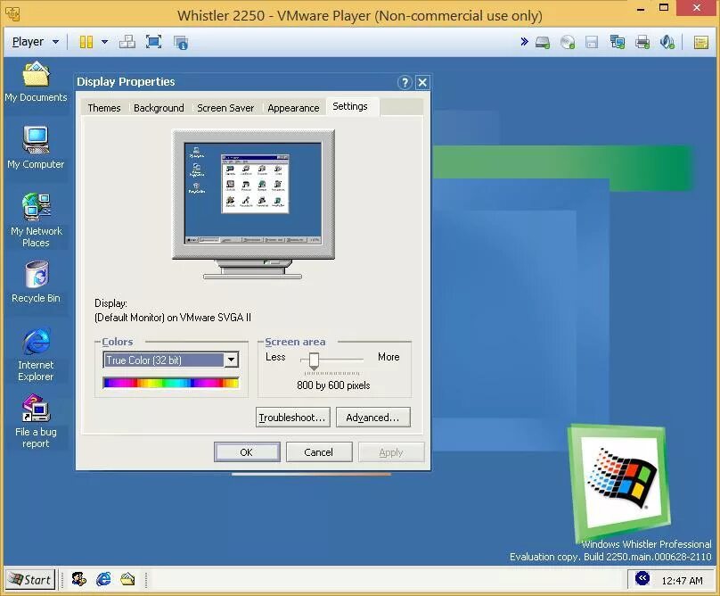The image size is (720, 596).
Task: Switch to the Background tab
Action: pyautogui.click(x=159, y=108)
